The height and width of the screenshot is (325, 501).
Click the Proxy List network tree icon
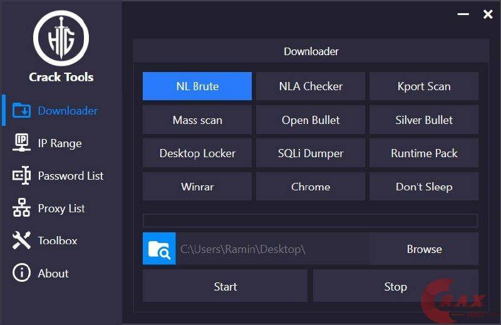coord(21,208)
